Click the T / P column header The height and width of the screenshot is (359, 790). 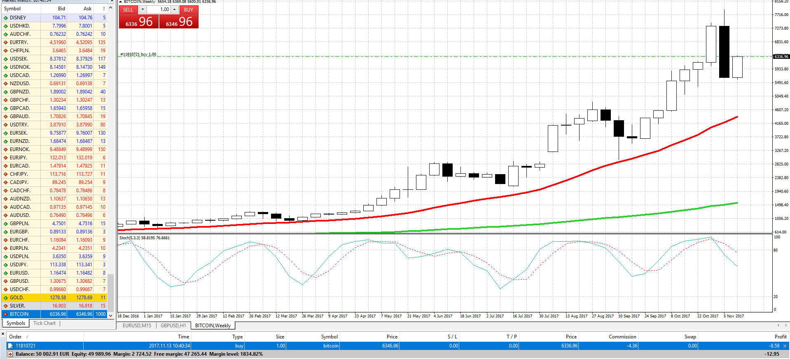tap(489, 337)
